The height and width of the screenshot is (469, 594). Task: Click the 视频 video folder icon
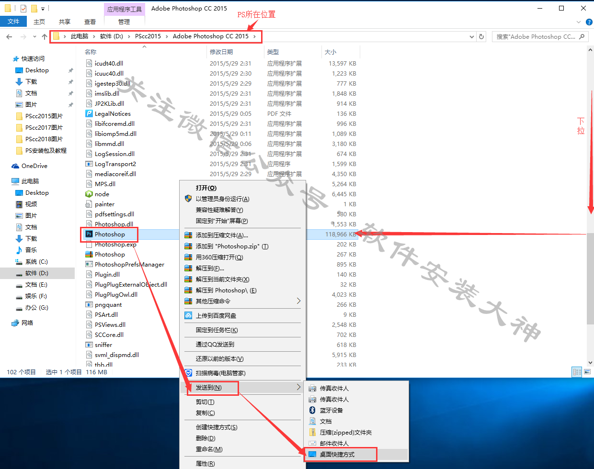tap(19, 204)
